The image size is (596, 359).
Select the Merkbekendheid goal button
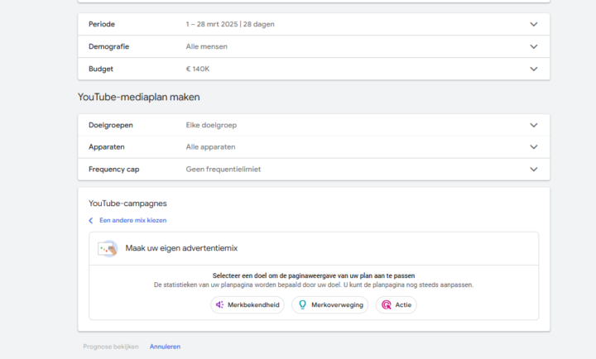pos(248,304)
